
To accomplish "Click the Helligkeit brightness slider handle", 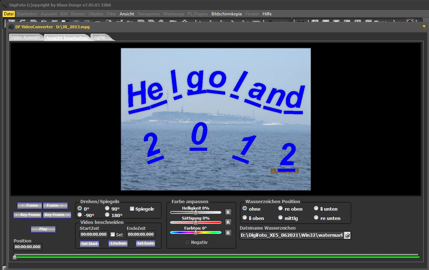I will pos(195,212).
